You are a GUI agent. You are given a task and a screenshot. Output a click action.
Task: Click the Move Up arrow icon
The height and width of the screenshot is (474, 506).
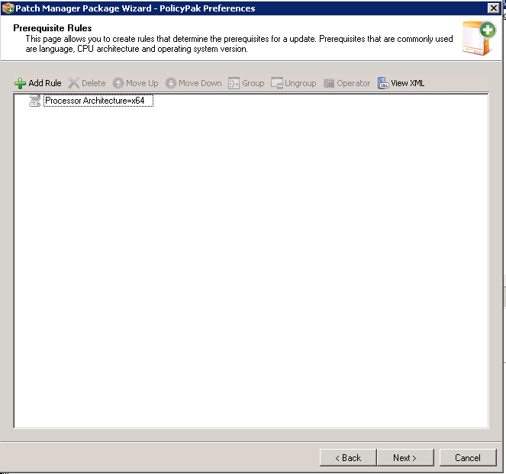118,83
